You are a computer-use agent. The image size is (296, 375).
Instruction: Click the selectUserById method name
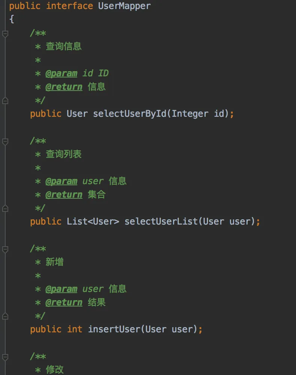[129, 114]
